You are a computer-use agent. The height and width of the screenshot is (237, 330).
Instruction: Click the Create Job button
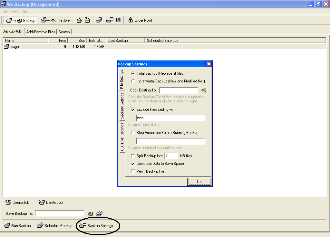pos(17,202)
